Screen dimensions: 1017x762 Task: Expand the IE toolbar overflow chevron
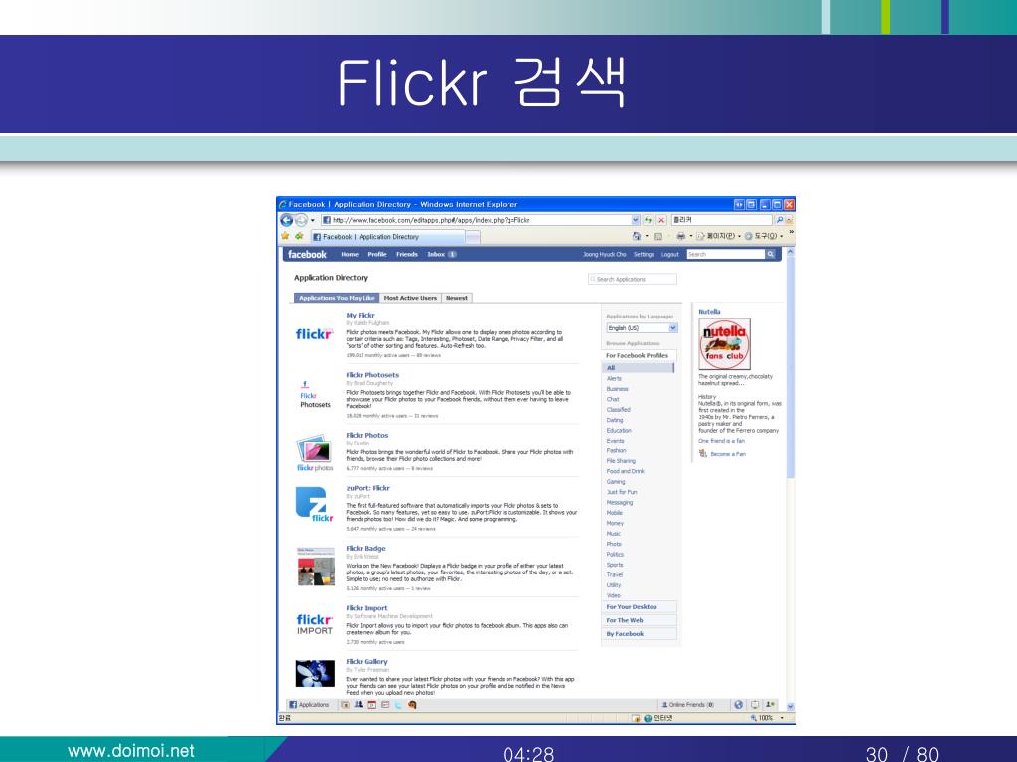click(x=791, y=233)
